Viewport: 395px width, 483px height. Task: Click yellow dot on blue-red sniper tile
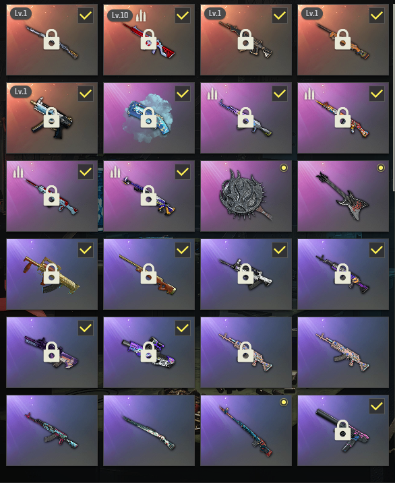click(x=284, y=402)
